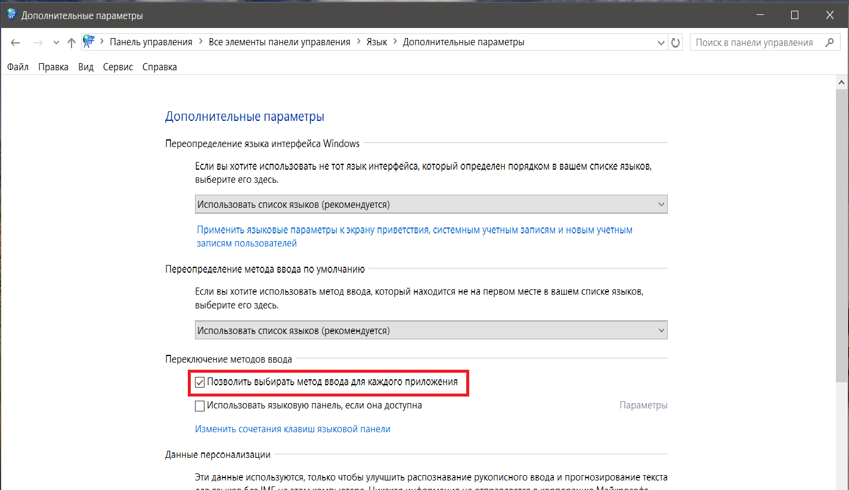Expand chevron after Панель управления breadcrumb
This screenshot has width=849, height=490.
201,42
